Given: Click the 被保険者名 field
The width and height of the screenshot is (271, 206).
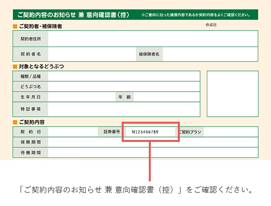Looking at the screenshot, I should click(x=210, y=54).
